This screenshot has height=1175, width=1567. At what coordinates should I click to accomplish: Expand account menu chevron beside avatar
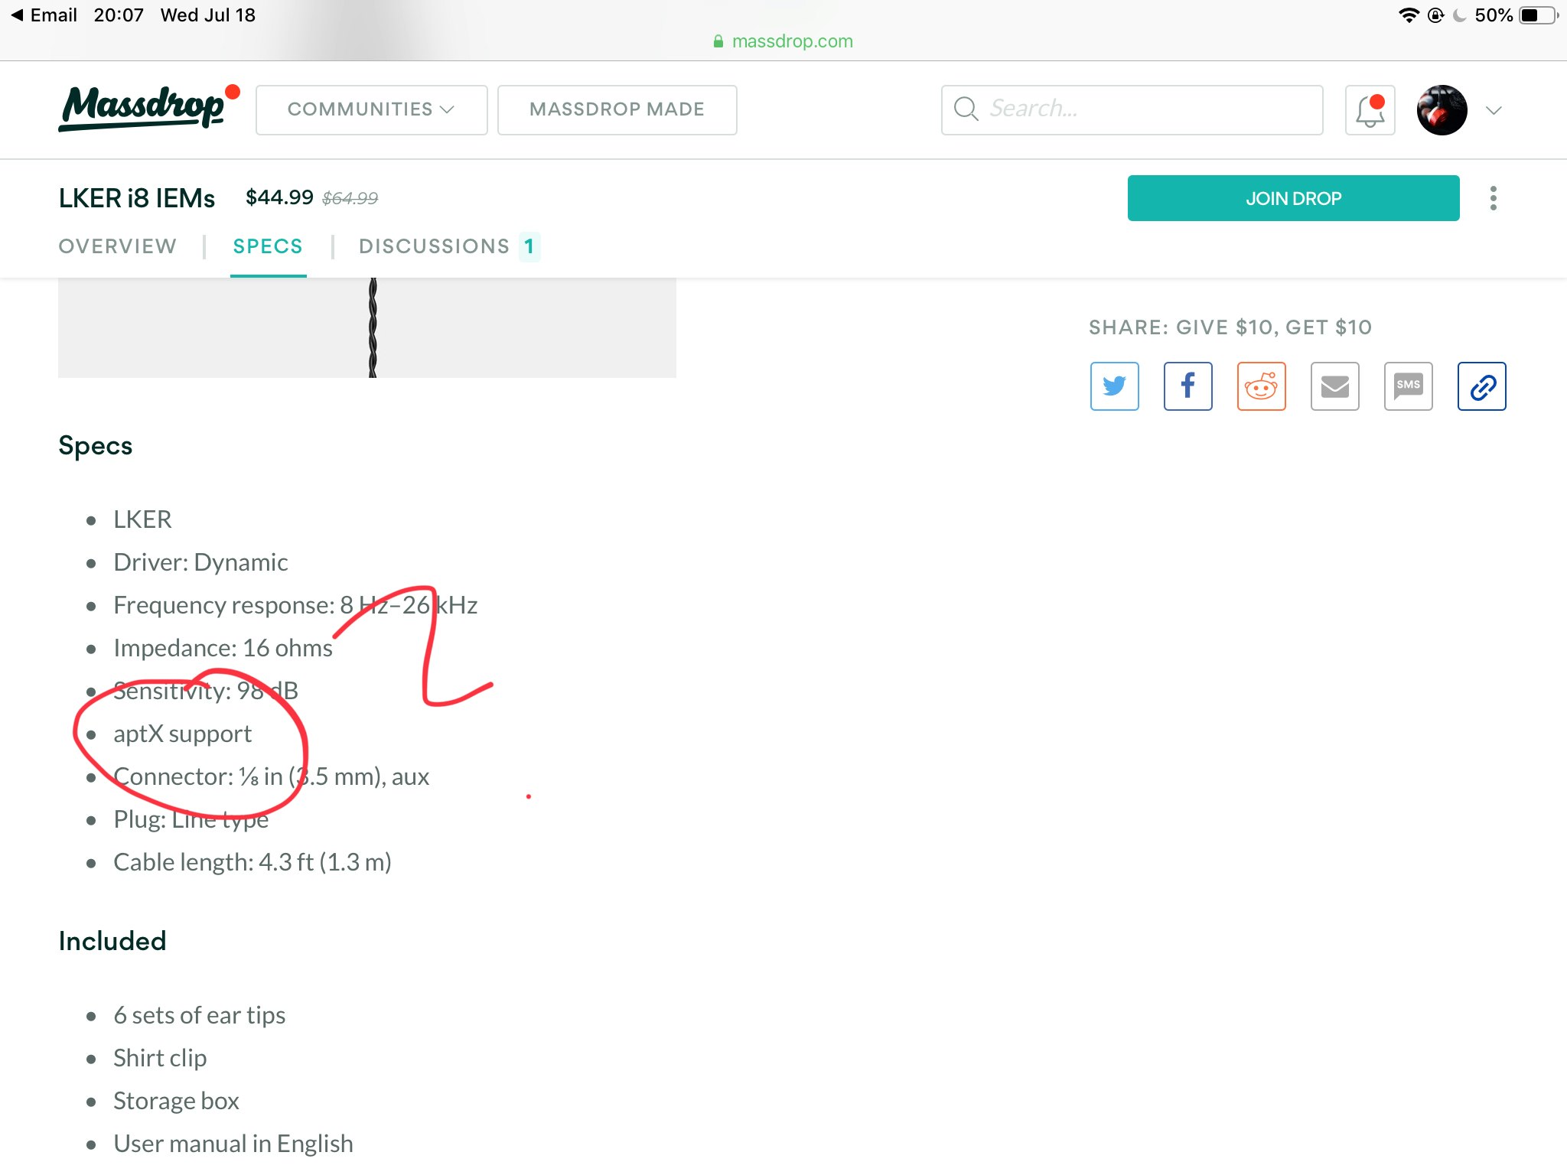pos(1494,110)
